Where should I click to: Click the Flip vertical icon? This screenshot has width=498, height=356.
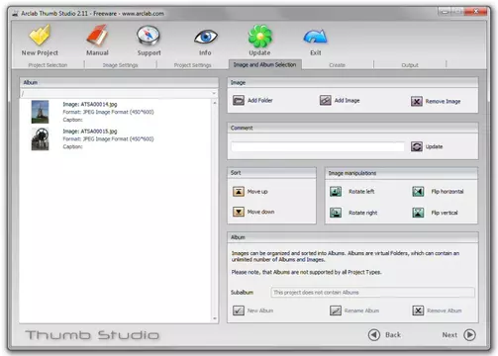click(418, 213)
